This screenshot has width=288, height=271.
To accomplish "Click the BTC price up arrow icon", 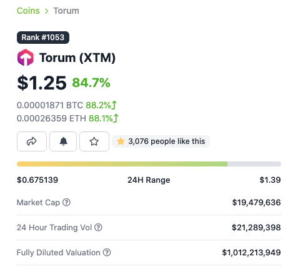I will (114, 105).
